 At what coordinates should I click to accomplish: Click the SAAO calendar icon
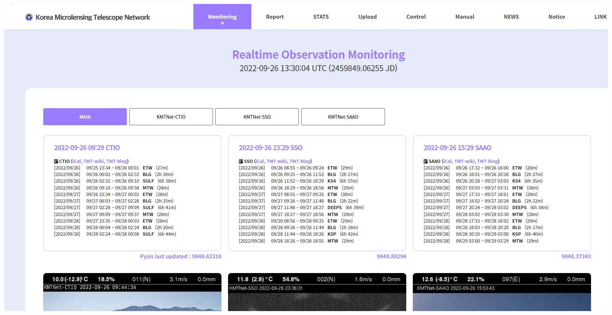click(426, 161)
